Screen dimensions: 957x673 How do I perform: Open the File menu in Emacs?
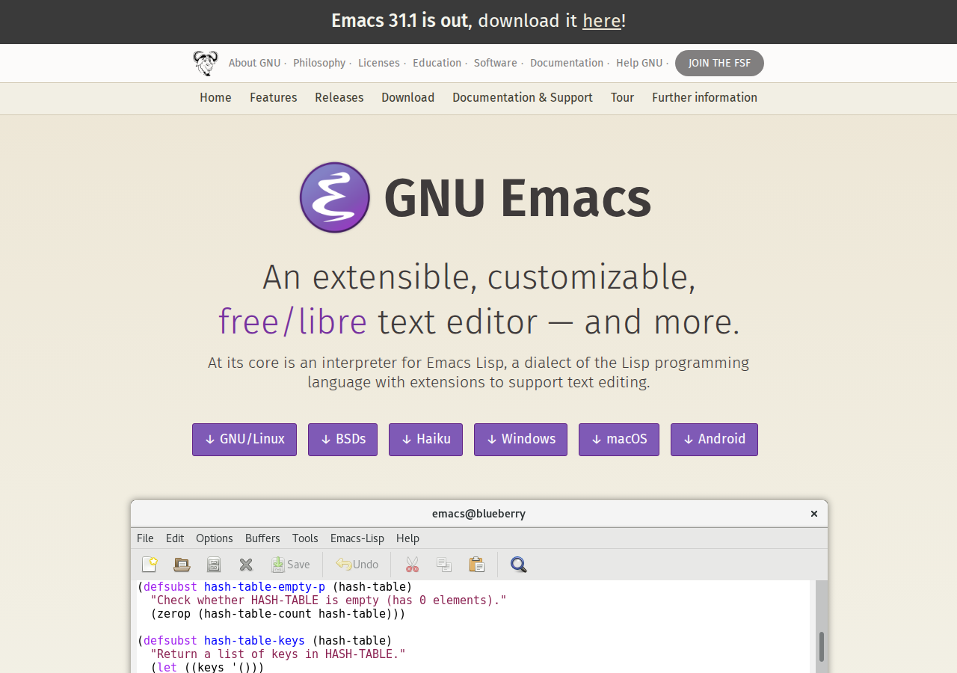pos(145,538)
